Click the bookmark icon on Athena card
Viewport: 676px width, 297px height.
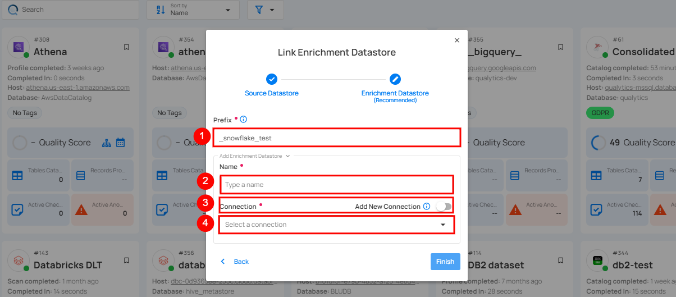pyautogui.click(x=127, y=47)
